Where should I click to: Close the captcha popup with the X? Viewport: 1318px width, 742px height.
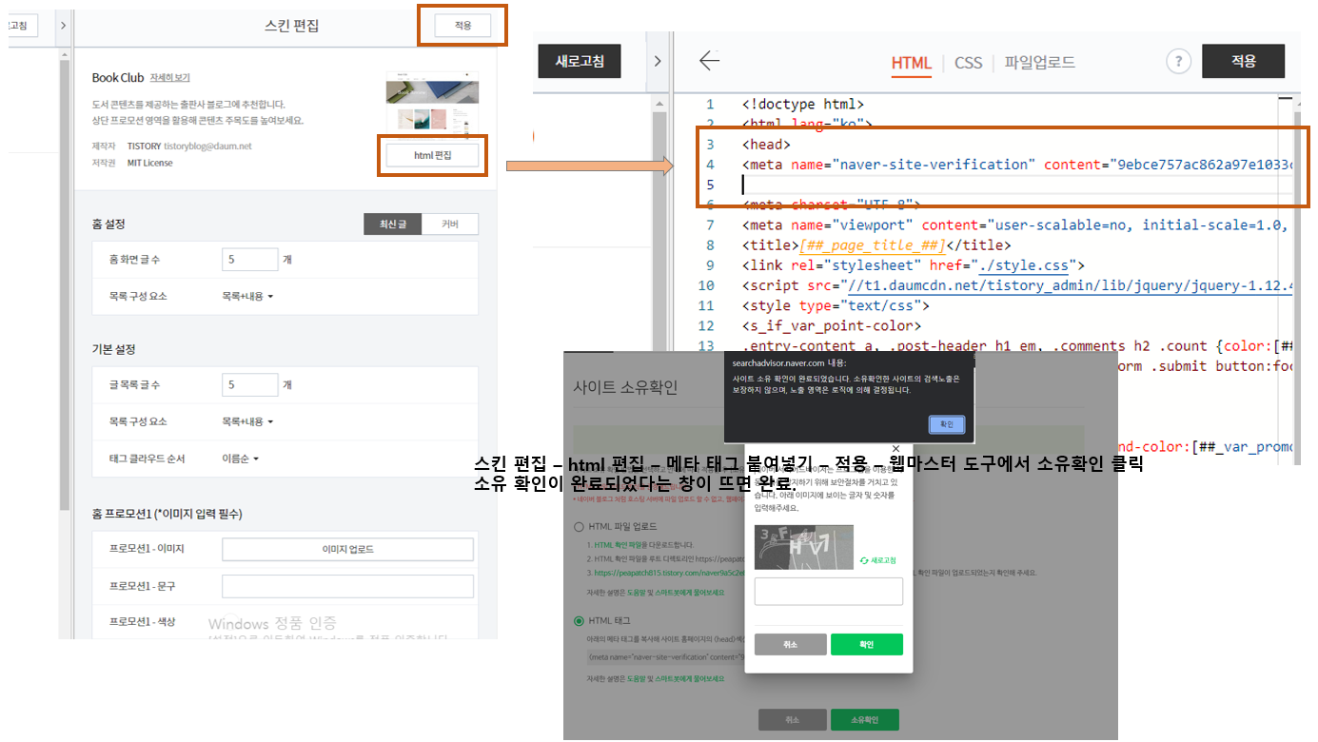point(895,449)
